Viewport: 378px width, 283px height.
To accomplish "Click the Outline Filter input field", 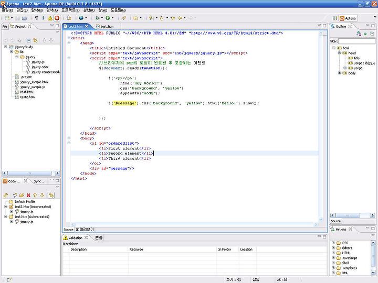I will [357, 41].
